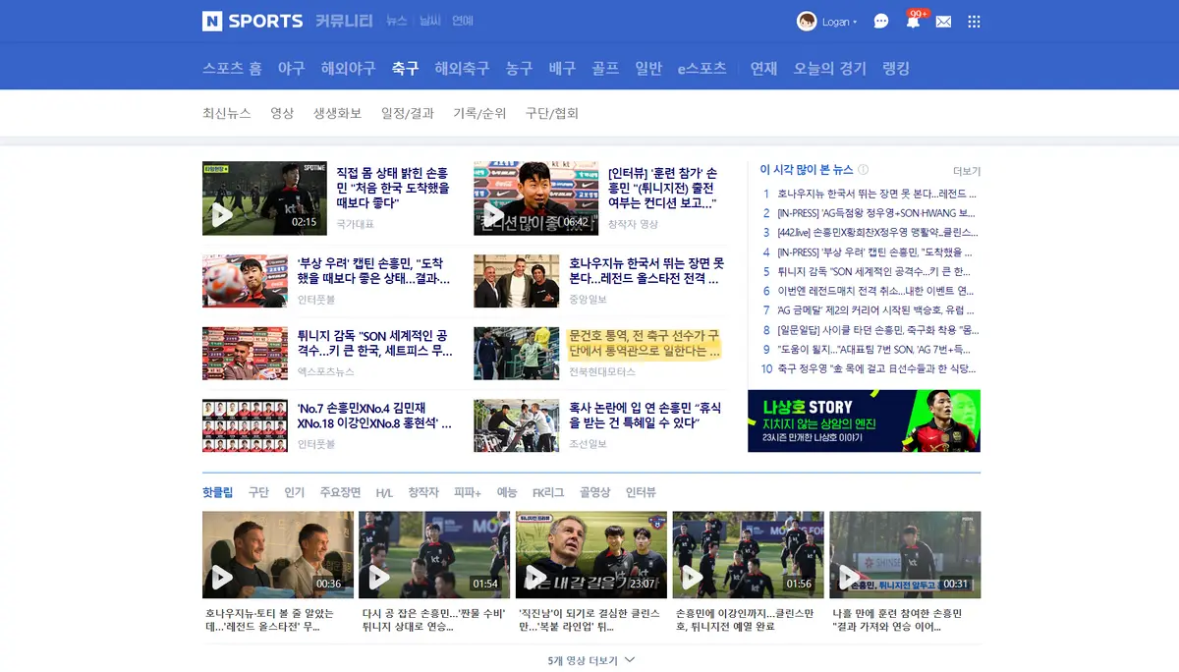1179x672 pixels.
Task: Open the Logan account dropdown arrow
Action: [857, 21]
